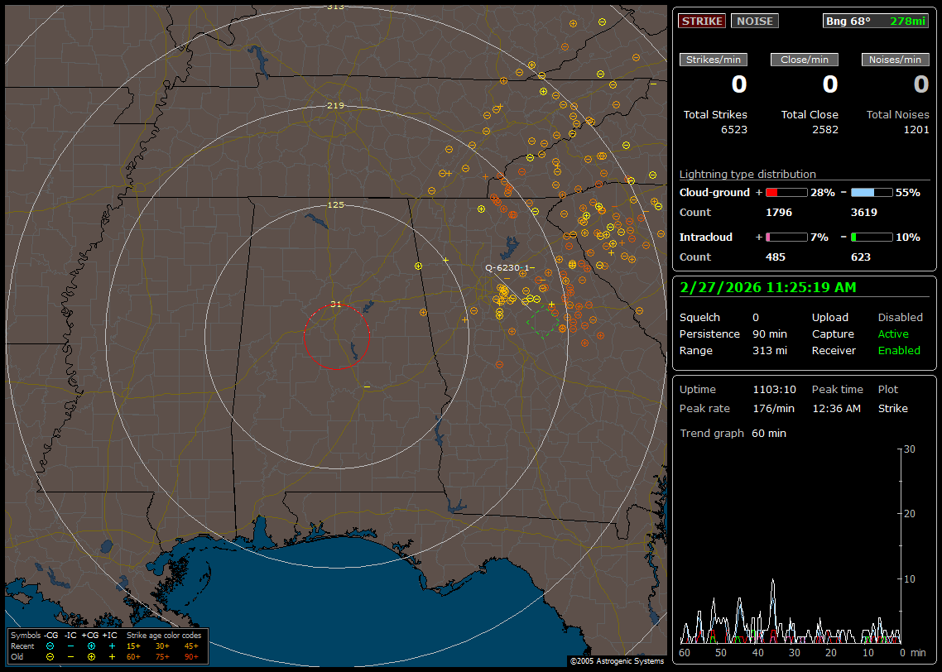942x672 pixels.
Task: Click the red STRIKE indicator button
Action: (702, 21)
